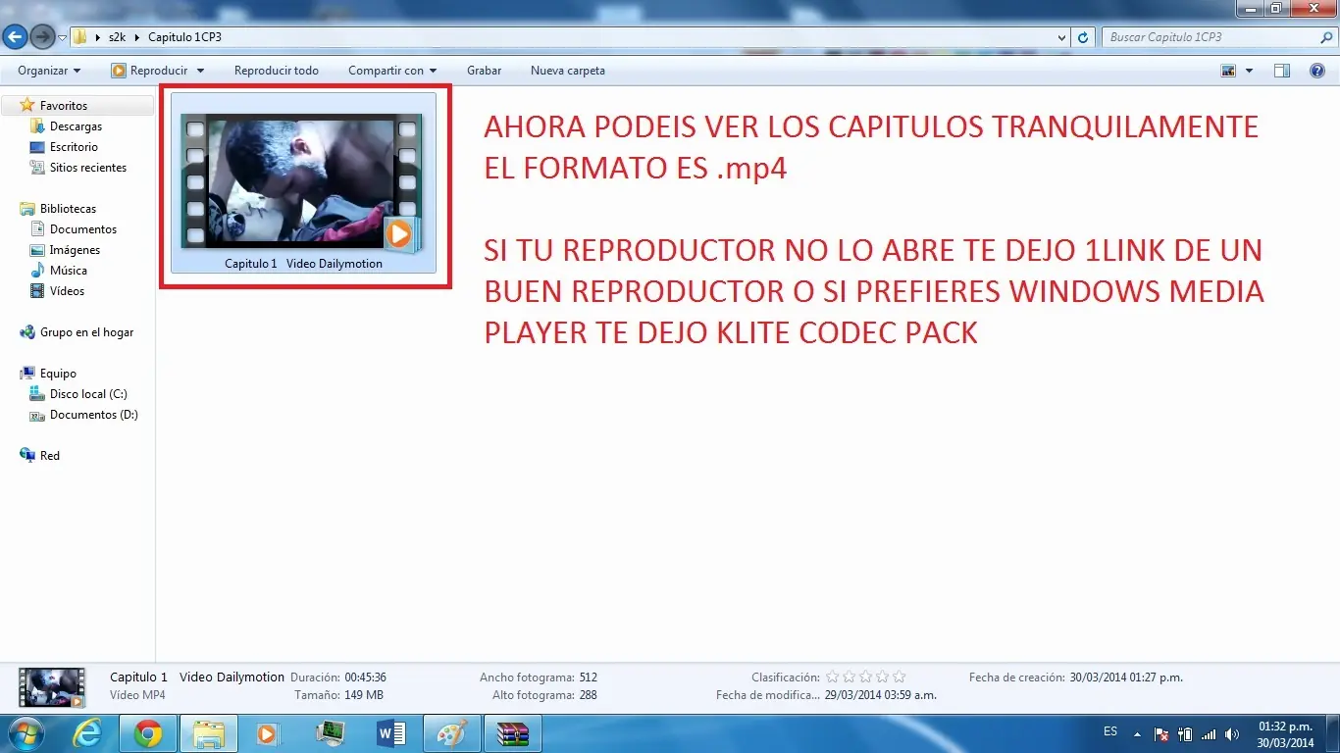Open the view options dropdown arrow
Viewport: 1340px width, 753px height.
tap(1249, 71)
